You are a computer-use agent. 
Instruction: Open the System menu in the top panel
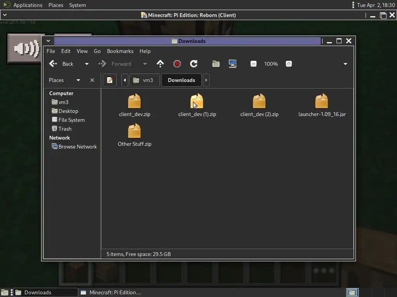[x=78, y=5]
